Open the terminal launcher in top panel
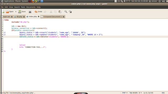The height and width of the screenshot is (94, 168). tap(39, 1)
